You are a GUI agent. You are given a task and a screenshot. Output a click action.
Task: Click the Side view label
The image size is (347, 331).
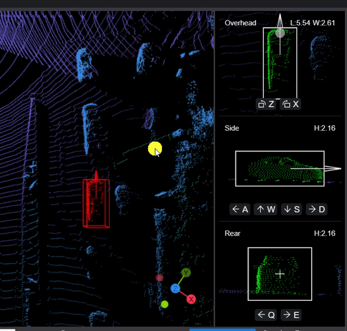pyautogui.click(x=232, y=128)
